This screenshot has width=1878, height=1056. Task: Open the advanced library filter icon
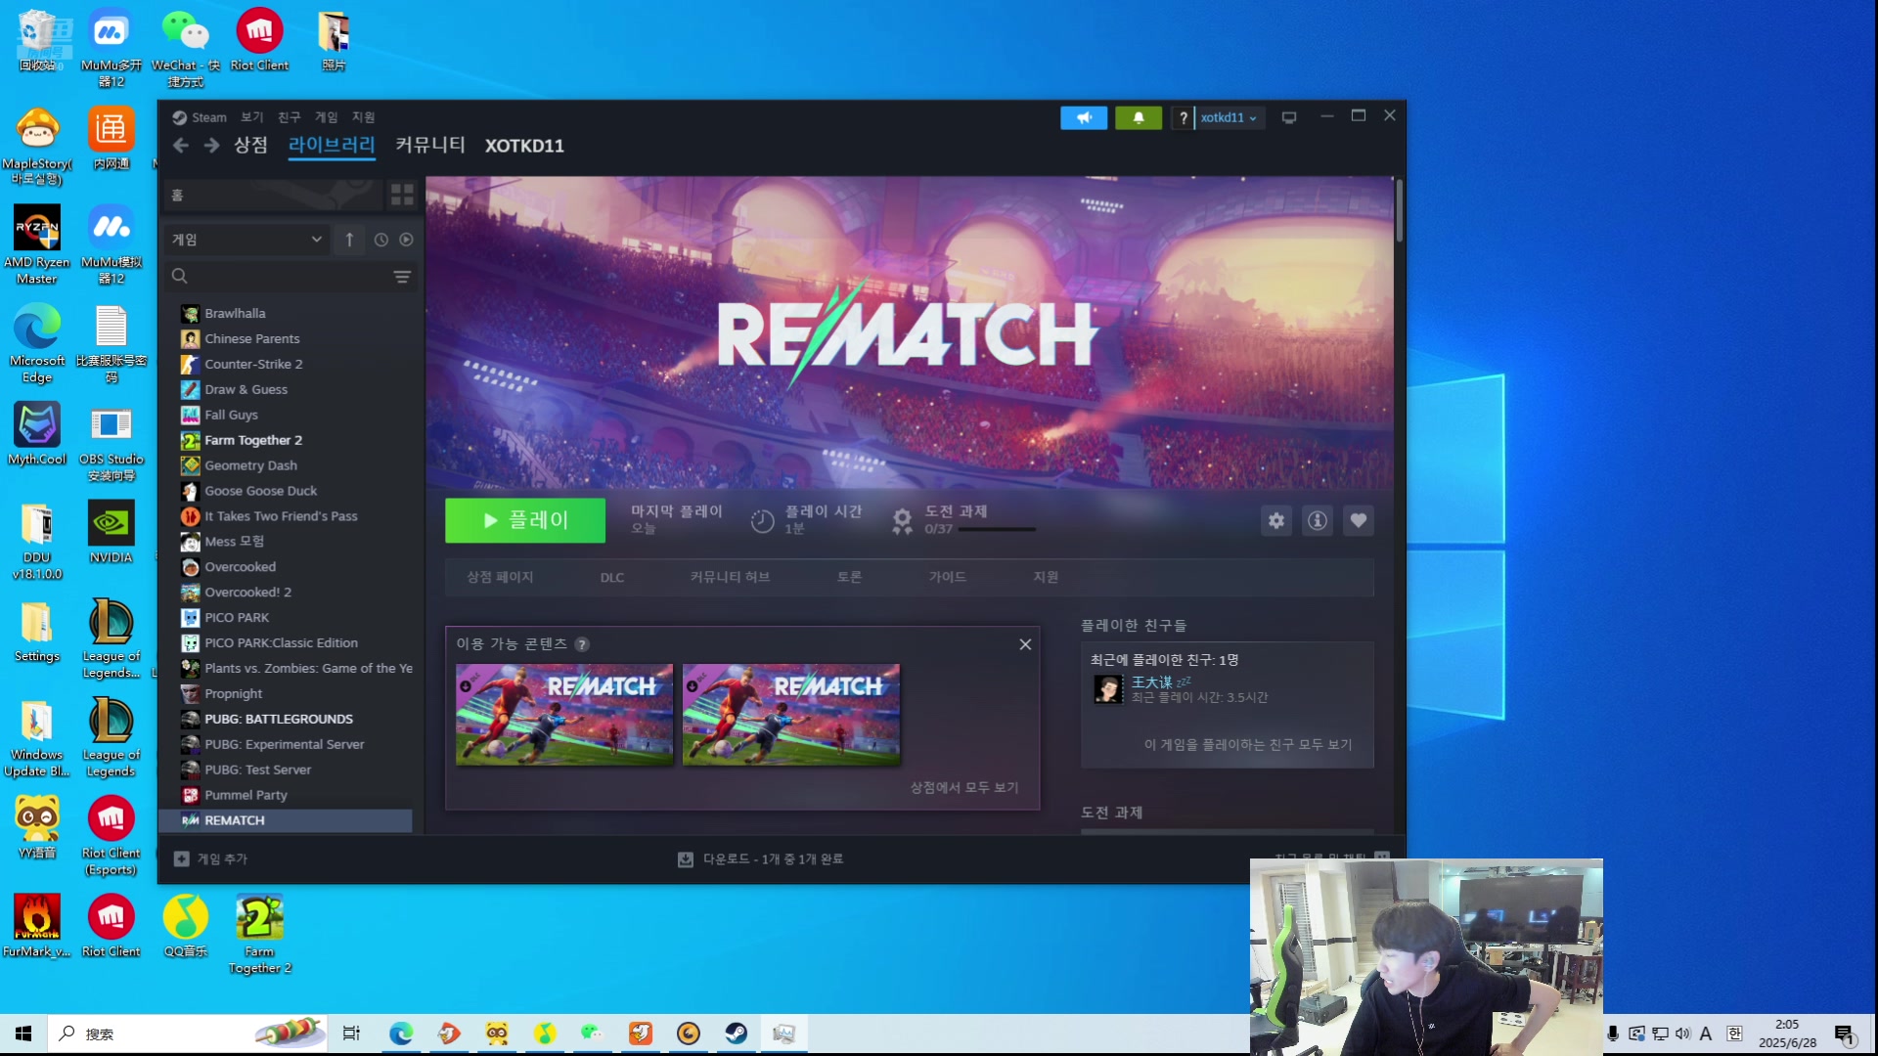(x=402, y=277)
